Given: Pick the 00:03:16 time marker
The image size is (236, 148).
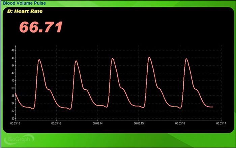Looking at the screenshot, I should (179, 124).
